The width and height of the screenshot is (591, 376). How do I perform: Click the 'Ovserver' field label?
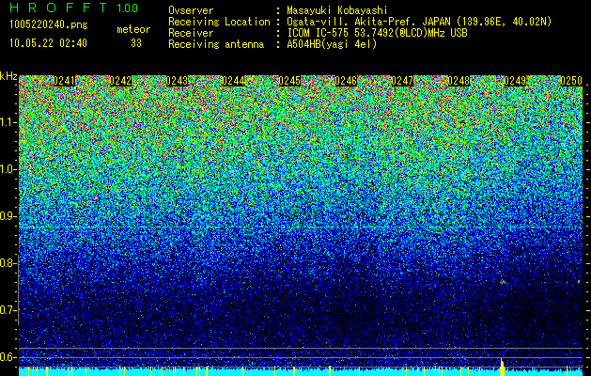point(191,10)
